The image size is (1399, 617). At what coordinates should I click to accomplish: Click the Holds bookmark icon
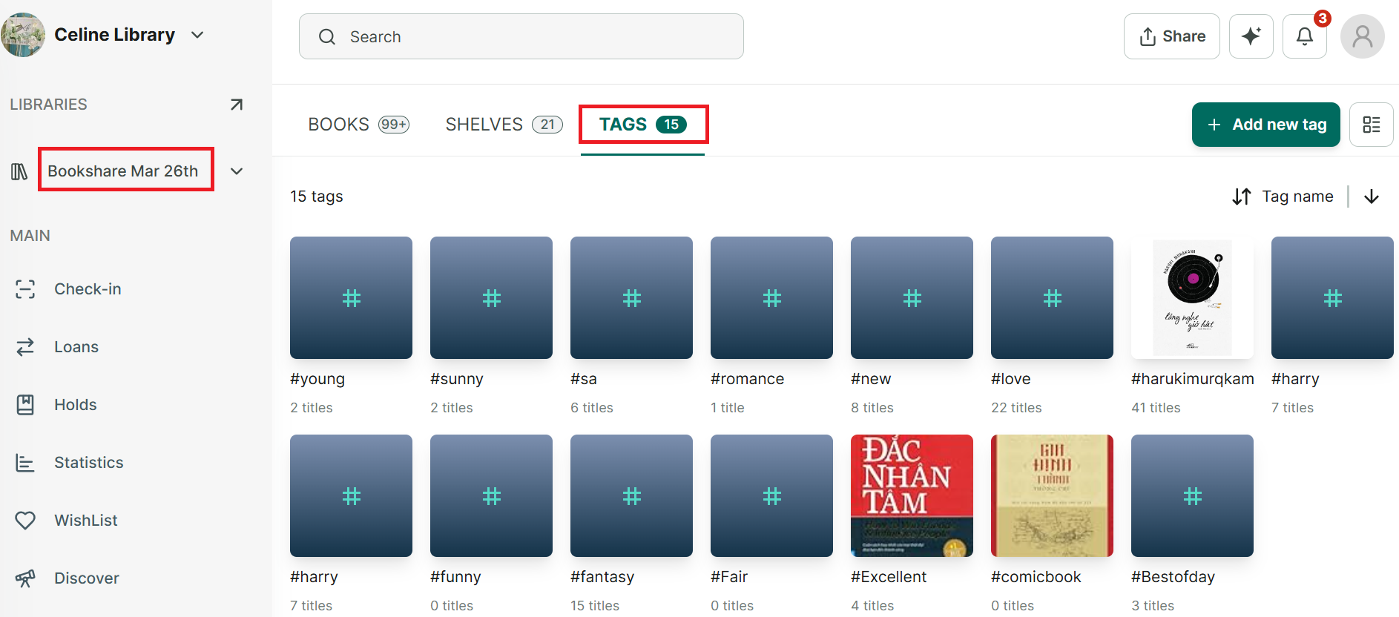point(25,405)
